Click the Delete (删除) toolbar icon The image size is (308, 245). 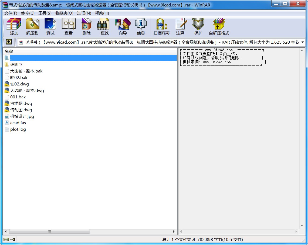[86, 26]
